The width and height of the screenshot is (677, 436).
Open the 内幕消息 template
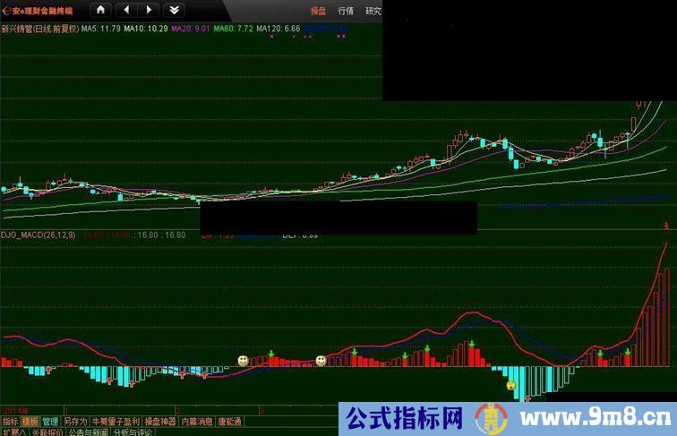coord(196,421)
